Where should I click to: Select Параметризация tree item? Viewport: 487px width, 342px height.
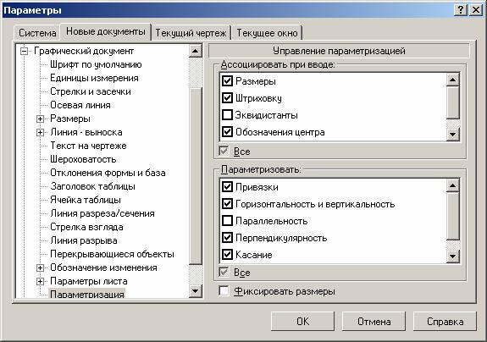(87, 294)
